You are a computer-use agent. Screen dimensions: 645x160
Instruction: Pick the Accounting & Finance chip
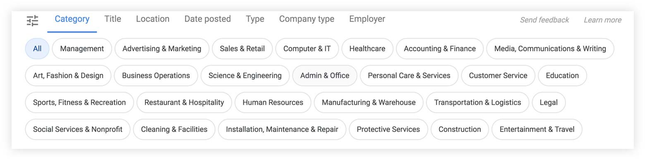pyautogui.click(x=440, y=49)
